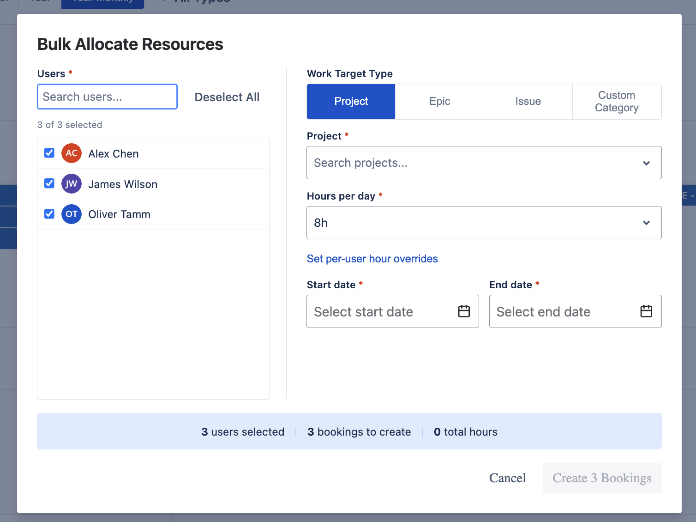Click the chevron on the project search field
The height and width of the screenshot is (522, 696).
click(x=646, y=163)
